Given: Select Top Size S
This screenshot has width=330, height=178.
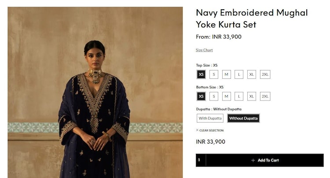Looking at the screenshot, I should click(x=214, y=74).
